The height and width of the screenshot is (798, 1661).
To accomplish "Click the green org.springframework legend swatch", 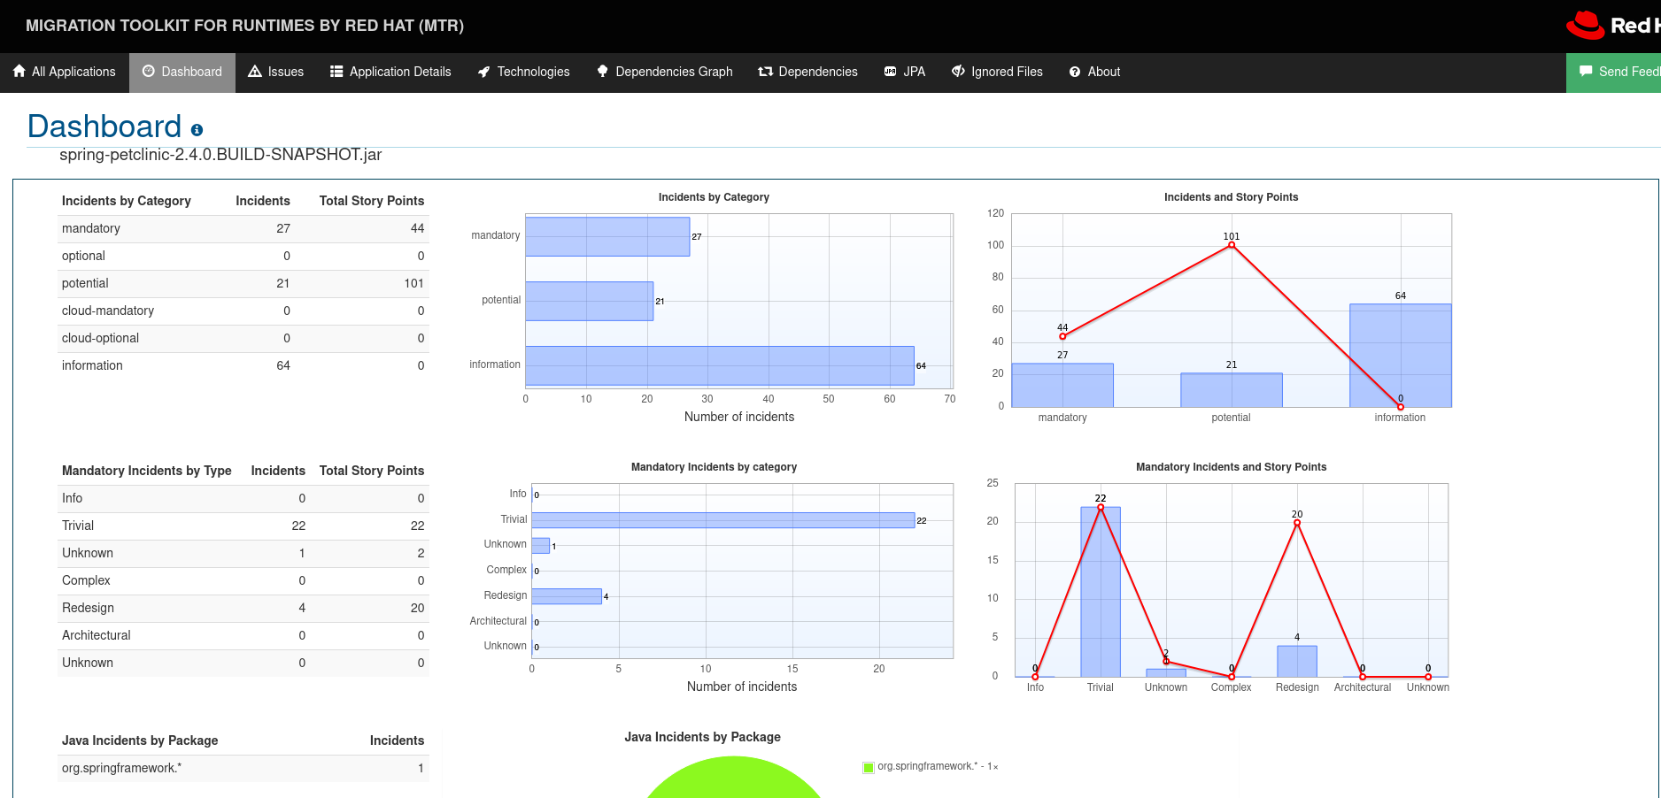I will coord(867,767).
